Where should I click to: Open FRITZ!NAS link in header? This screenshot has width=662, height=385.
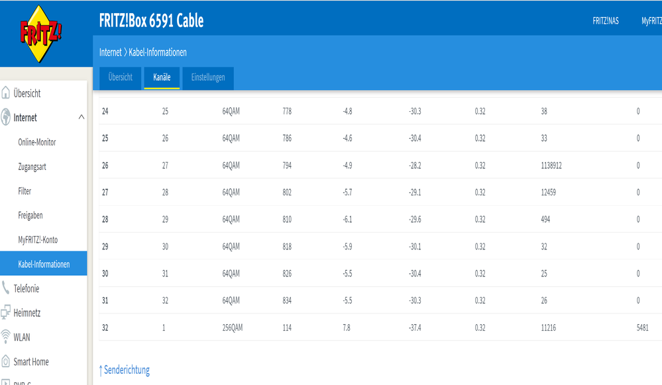pyautogui.click(x=606, y=21)
